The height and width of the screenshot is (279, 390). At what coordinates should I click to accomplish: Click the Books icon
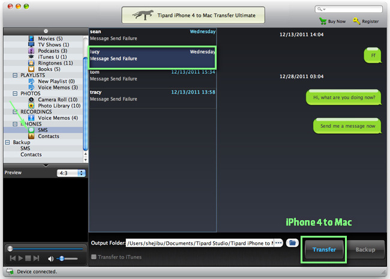pos(31,69)
